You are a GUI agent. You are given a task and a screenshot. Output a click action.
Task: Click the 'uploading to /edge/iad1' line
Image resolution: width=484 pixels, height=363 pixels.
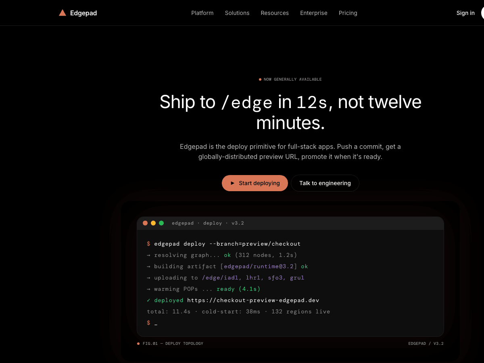225,277
